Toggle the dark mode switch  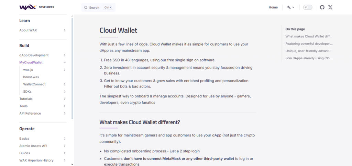click(x=308, y=8)
